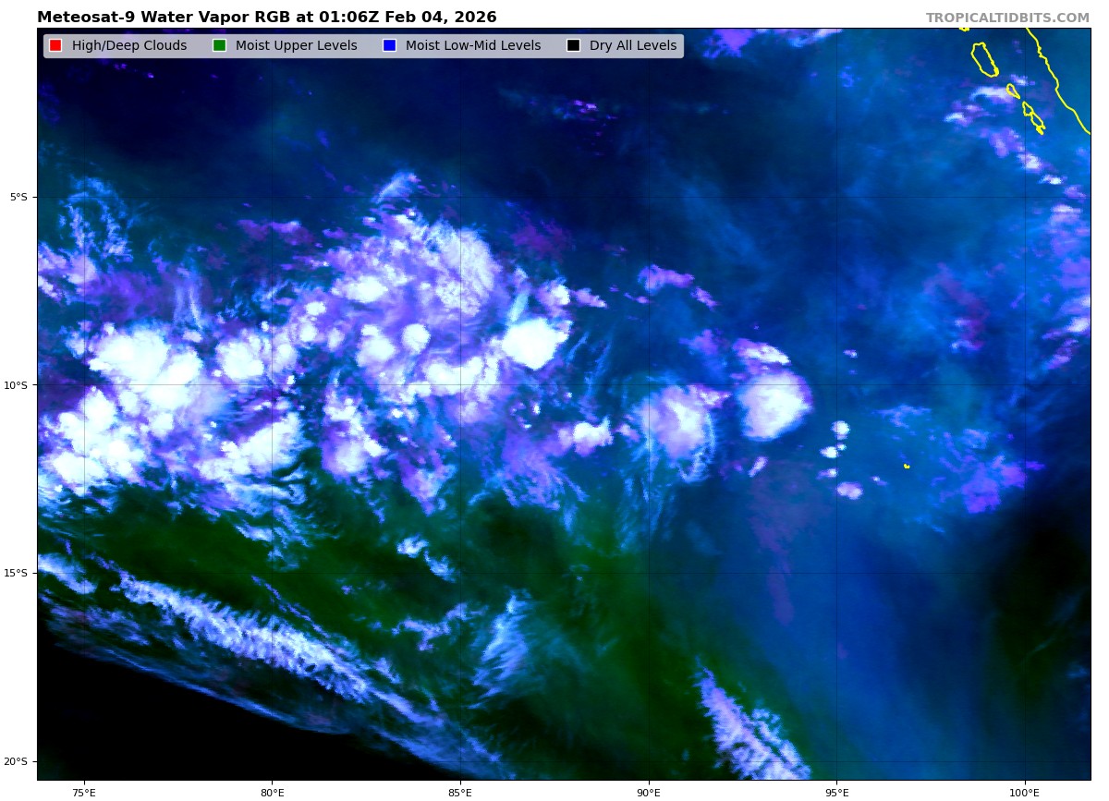The height and width of the screenshot is (801, 1109).
Task: Click the 85°E longitude axis label
Action: point(460,792)
